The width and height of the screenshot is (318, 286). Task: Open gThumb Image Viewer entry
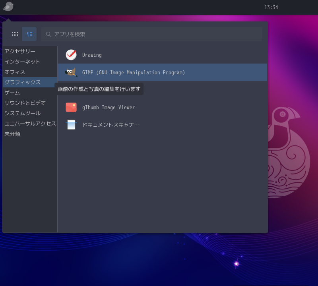click(162, 107)
